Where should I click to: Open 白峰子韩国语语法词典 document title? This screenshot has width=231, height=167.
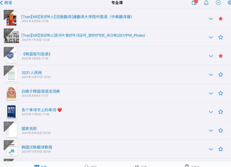(41, 91)
